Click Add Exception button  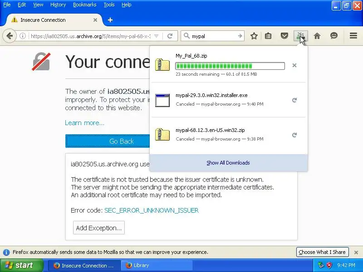coord(99,228)
